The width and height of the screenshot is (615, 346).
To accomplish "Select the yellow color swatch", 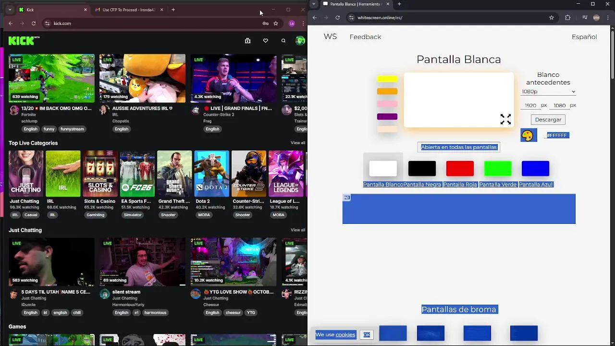I will point(387,79).
